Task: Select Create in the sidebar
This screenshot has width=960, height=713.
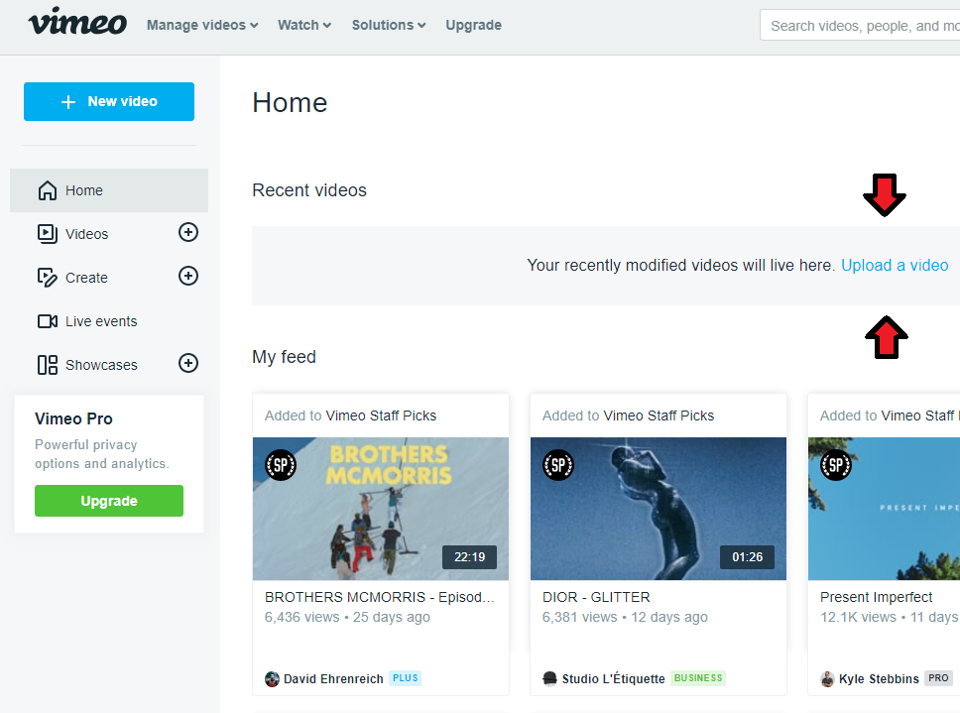Action: click(x=86, y=278)
